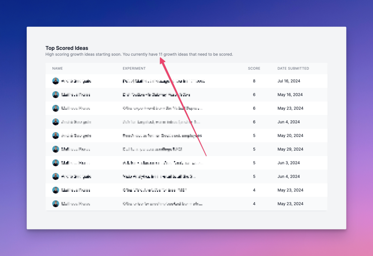Open experiment title in May 29, 2024 row
373x256 pixels.
click(x=152, y=149)
